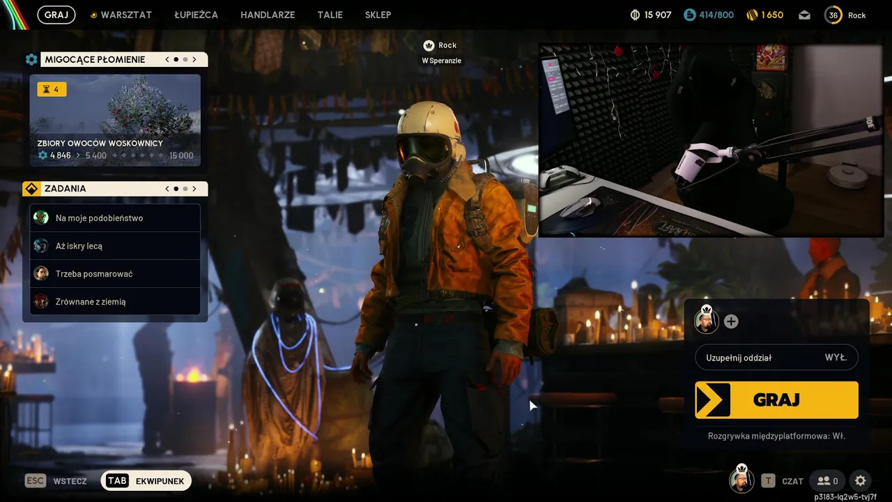The image size is (892, 502).
Task: Open quest Zrównane z ziemią
Action: (x=115, y=302)
